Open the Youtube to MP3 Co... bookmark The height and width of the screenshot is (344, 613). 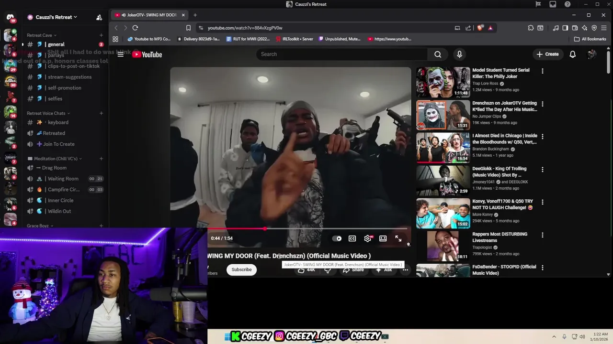[x=149, y=39]
